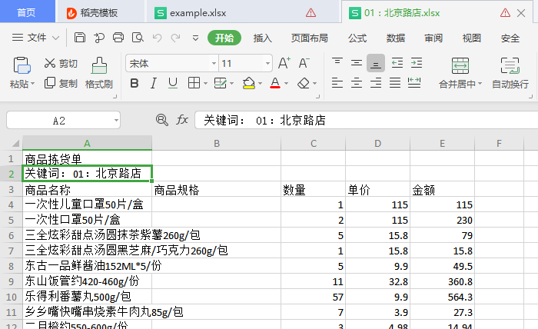
Task: Click Merge and Center icon
Action: click(x=460, y=65)
